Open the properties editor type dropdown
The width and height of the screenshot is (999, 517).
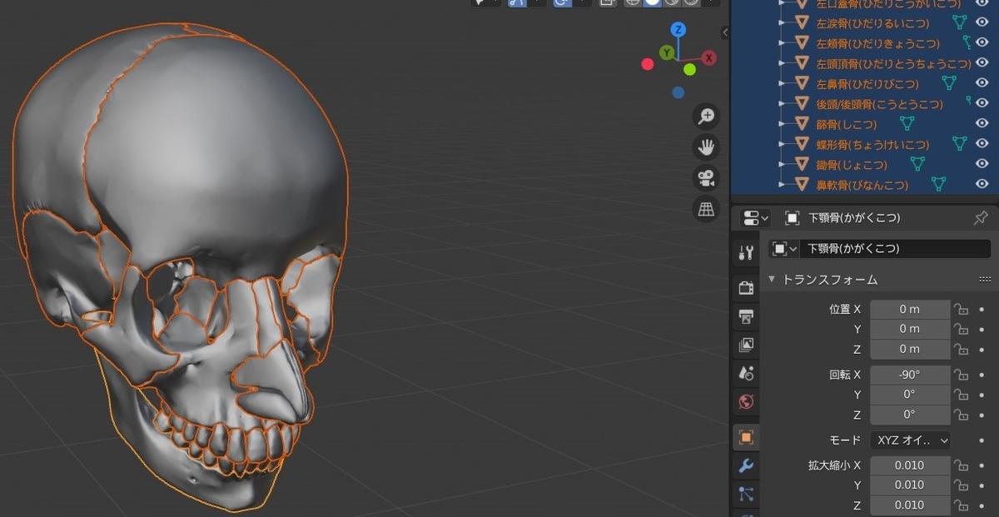[x=755, y=218]
